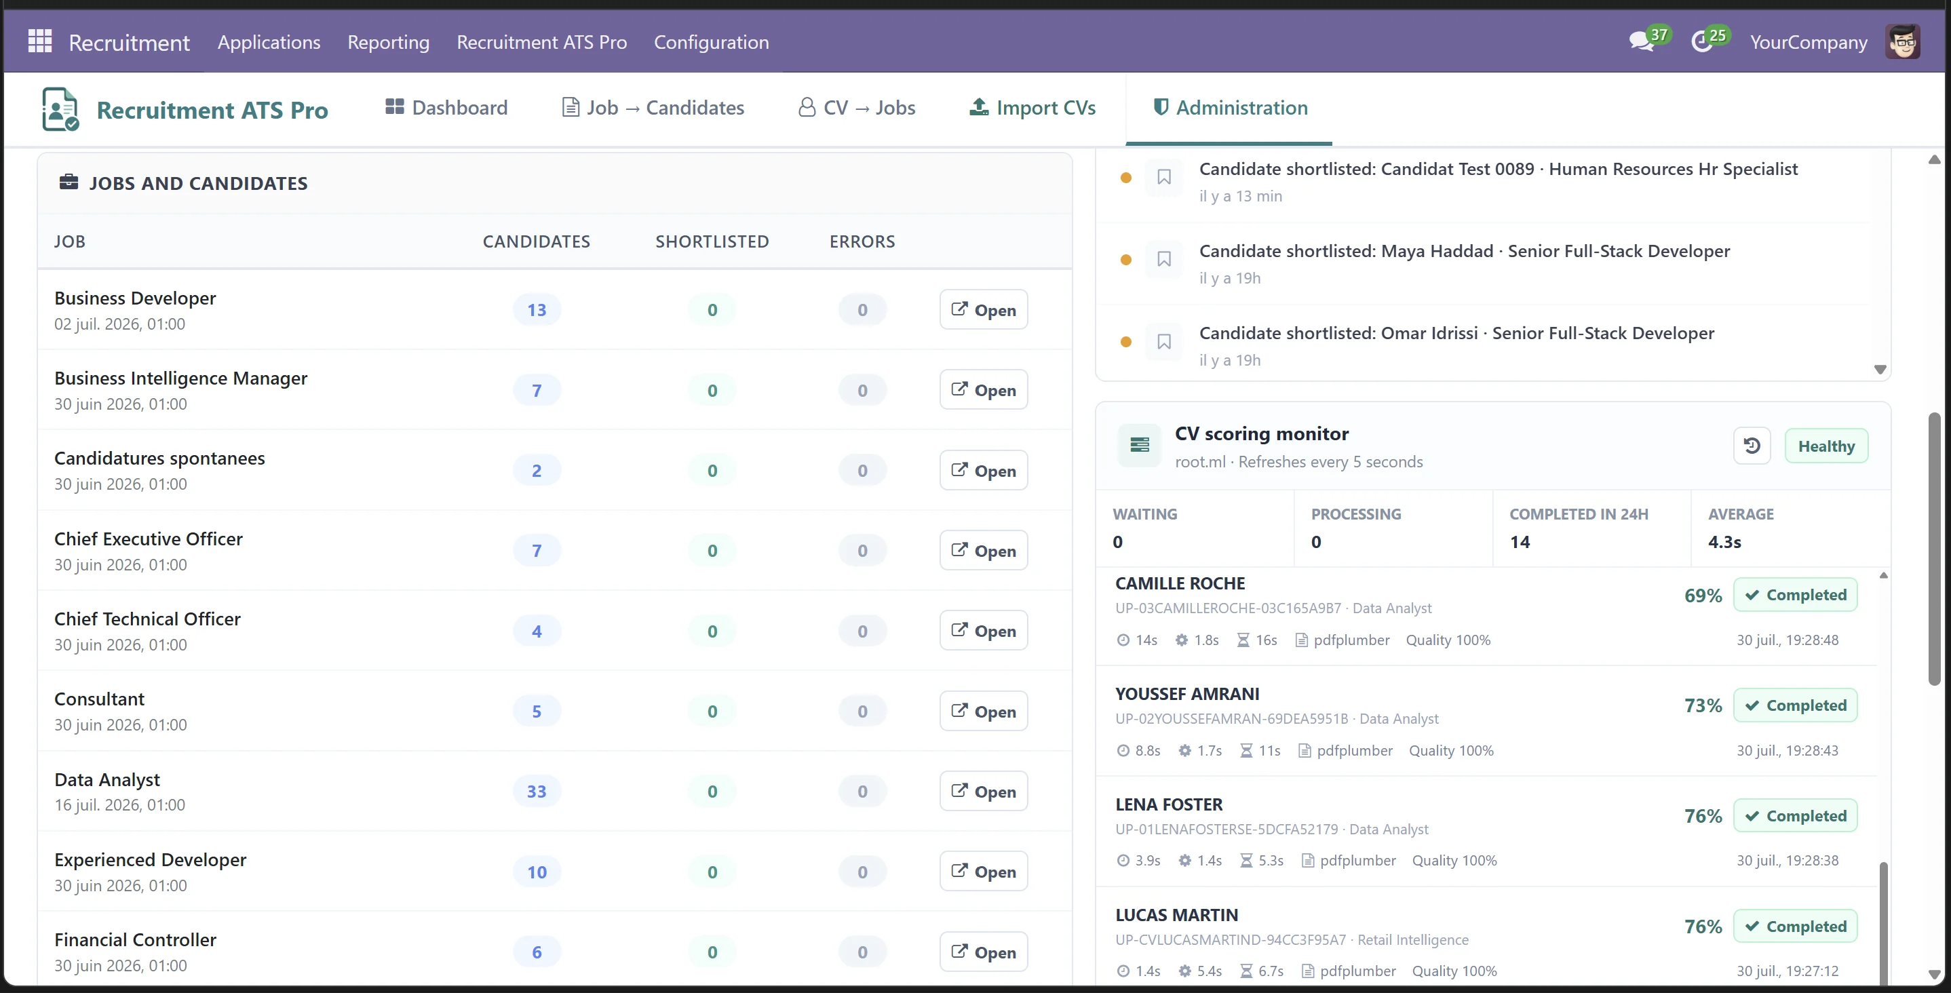Click the document icon in Lucas Martin row
The width and height of the screenshot is (1951, 993).
click(x=1308, y=971)
